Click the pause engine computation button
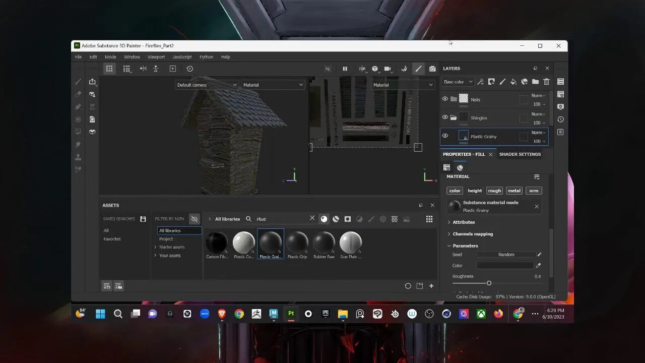 point(345,69)
